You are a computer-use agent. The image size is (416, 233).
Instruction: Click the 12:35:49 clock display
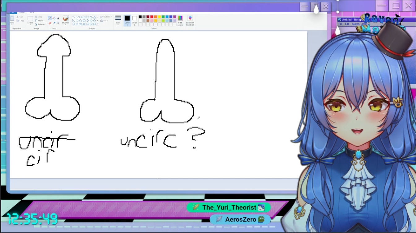pos(32,219)
